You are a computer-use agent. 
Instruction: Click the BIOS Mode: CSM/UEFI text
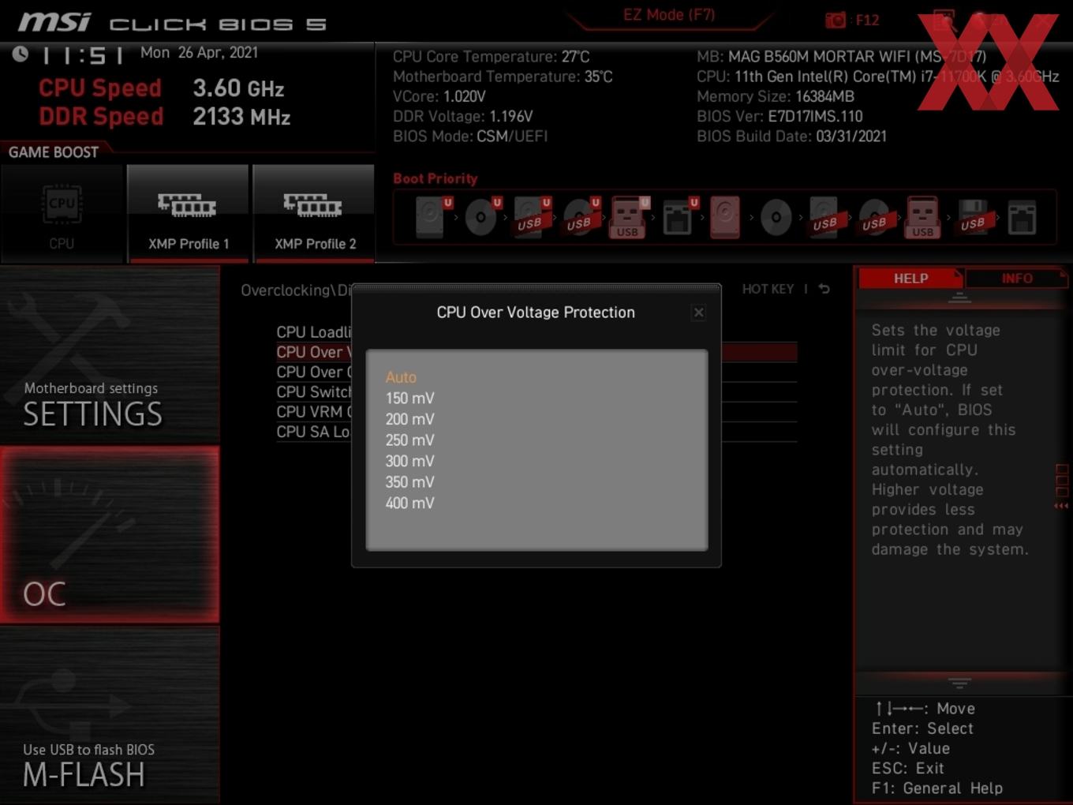pos(470,137)
